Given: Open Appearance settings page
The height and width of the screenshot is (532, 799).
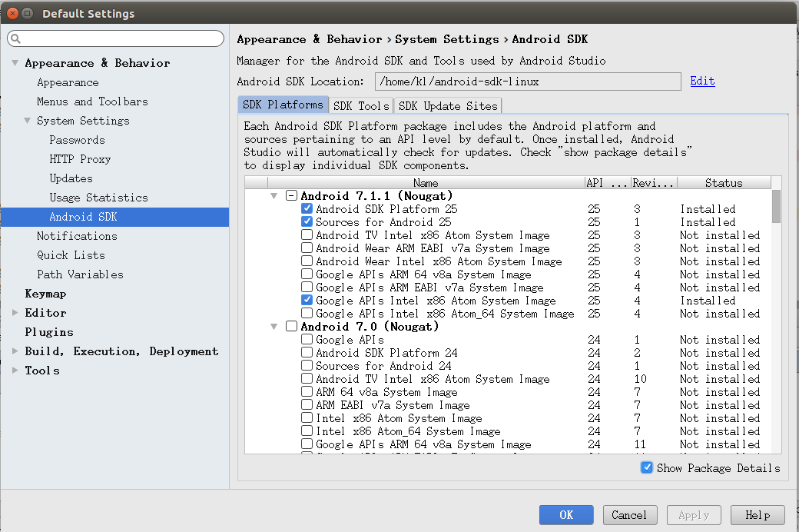Looking at the screenshot, I should click(x=68, y=82).
